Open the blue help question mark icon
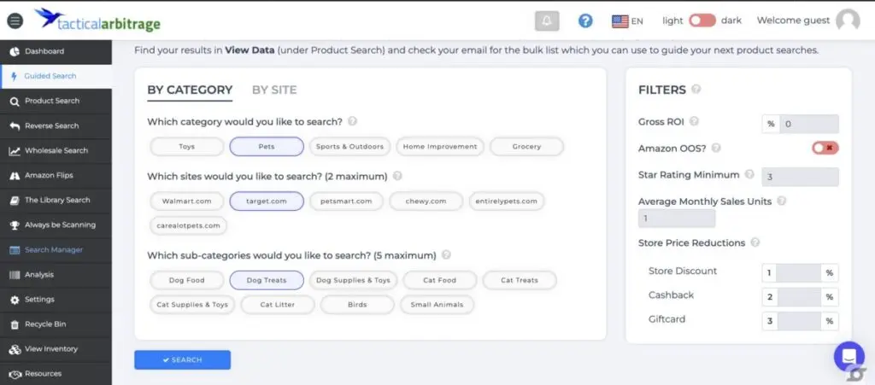Viewport: 875px width, 385px height. 585,20
